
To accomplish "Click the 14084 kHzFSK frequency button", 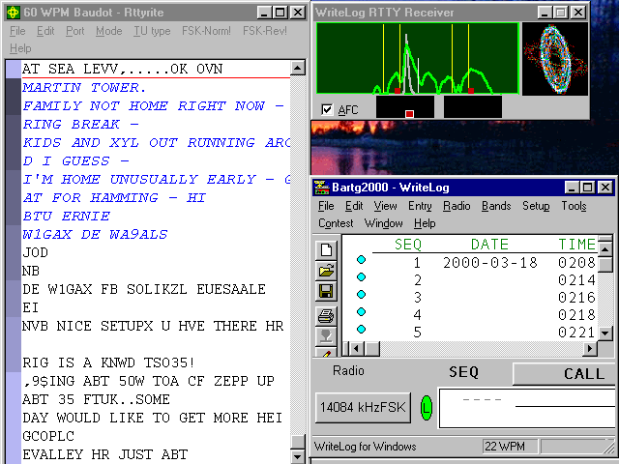I will click(x=363, y=407).
